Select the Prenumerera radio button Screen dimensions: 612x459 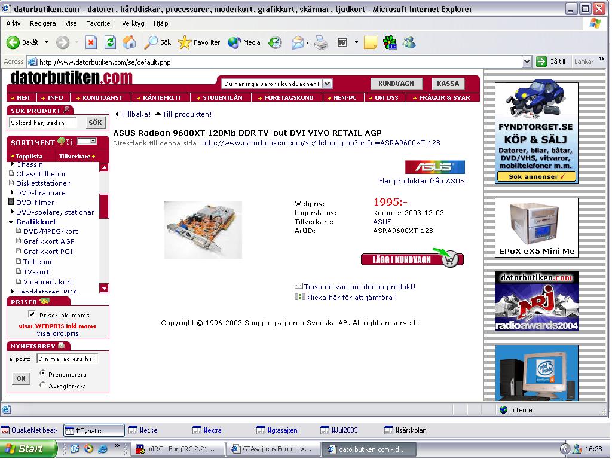tap(42, 373)
